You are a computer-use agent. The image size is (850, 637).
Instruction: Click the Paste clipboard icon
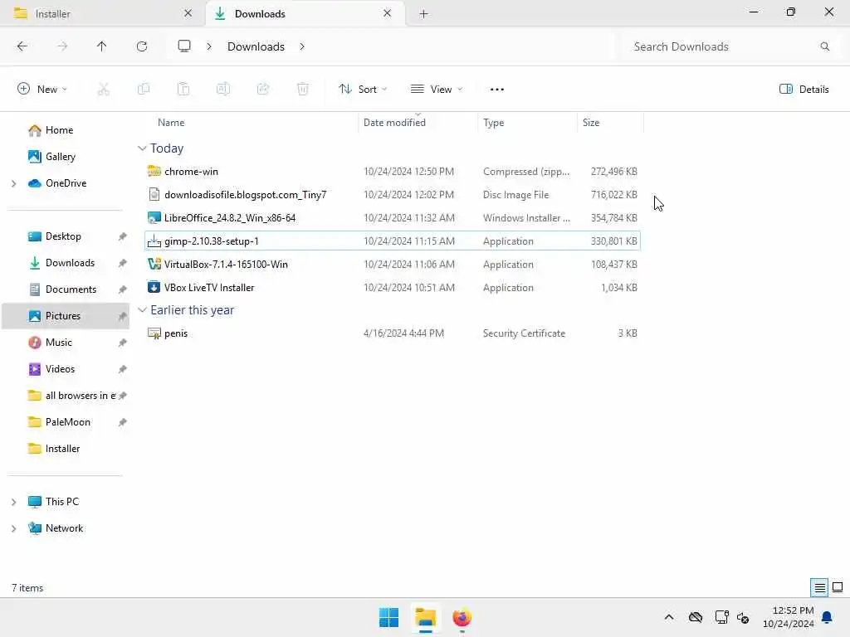pos(183,90)
